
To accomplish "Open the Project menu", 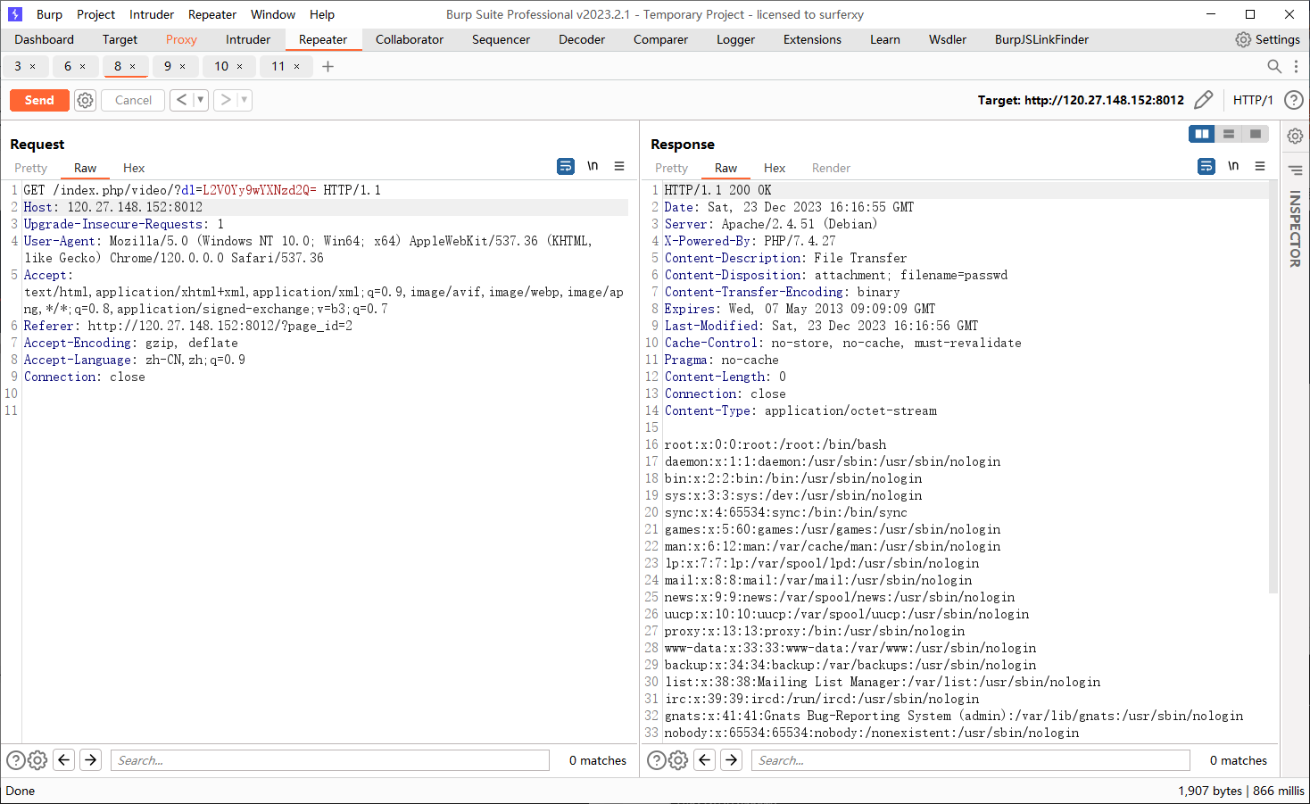I will point(95,14).
